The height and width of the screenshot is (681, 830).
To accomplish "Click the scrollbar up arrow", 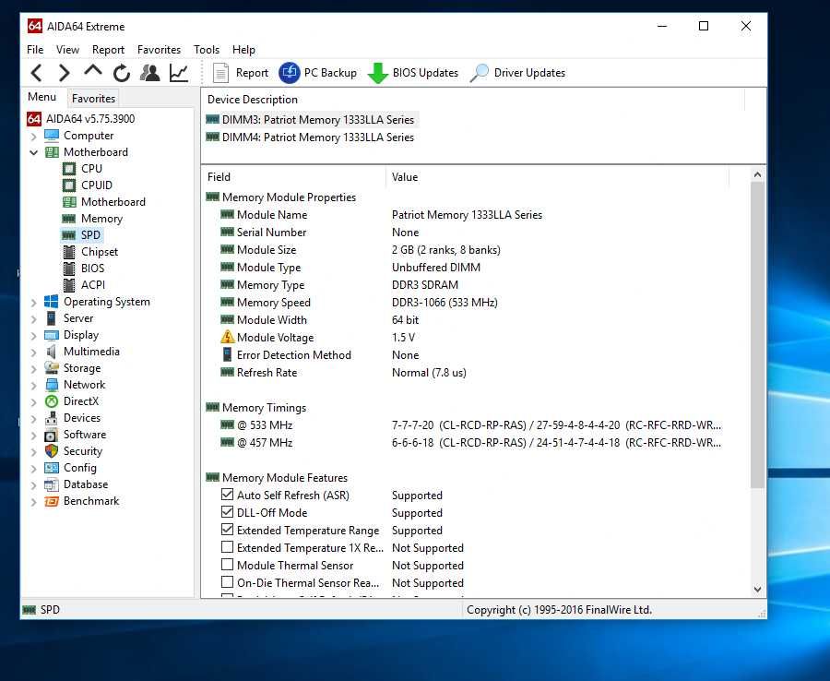I will 757,174.
